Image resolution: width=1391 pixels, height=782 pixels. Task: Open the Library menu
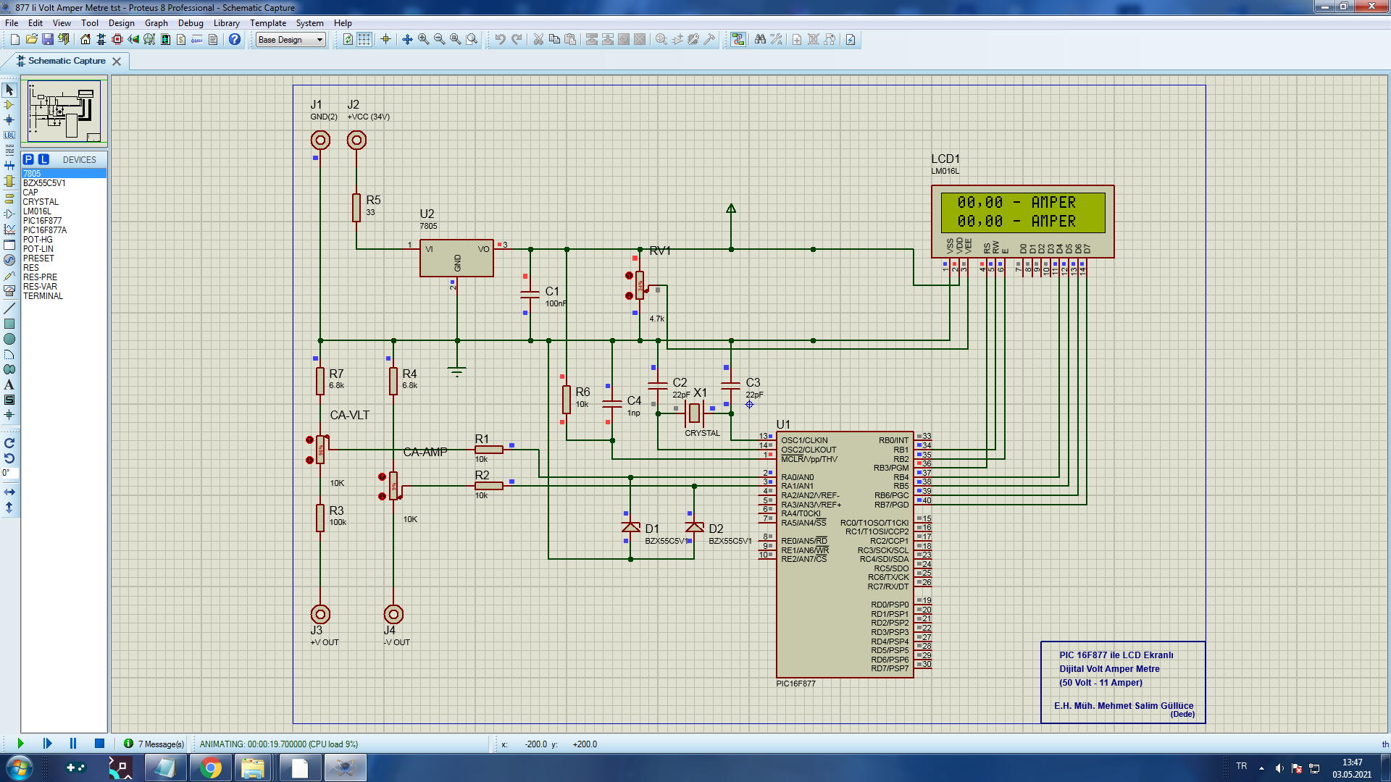pyautogui.click(x=227, y=23)
